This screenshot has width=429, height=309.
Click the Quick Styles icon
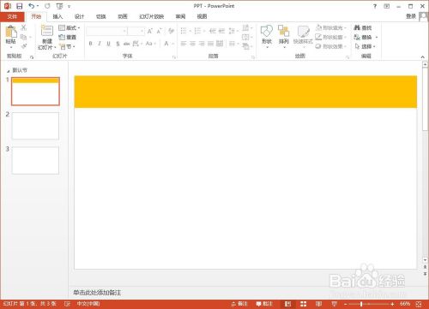coord(303,32)
